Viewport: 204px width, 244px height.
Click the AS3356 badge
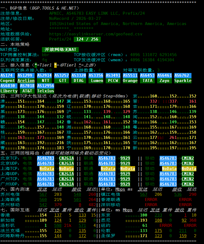pos(96,75)
